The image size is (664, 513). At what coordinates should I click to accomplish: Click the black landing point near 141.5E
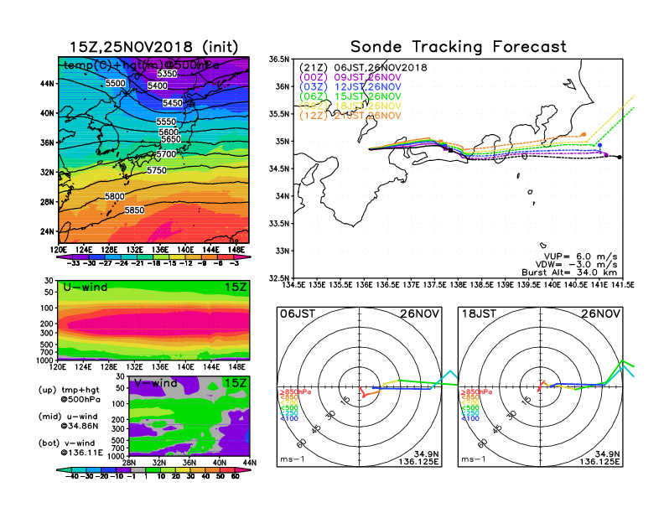click(620, 157)
